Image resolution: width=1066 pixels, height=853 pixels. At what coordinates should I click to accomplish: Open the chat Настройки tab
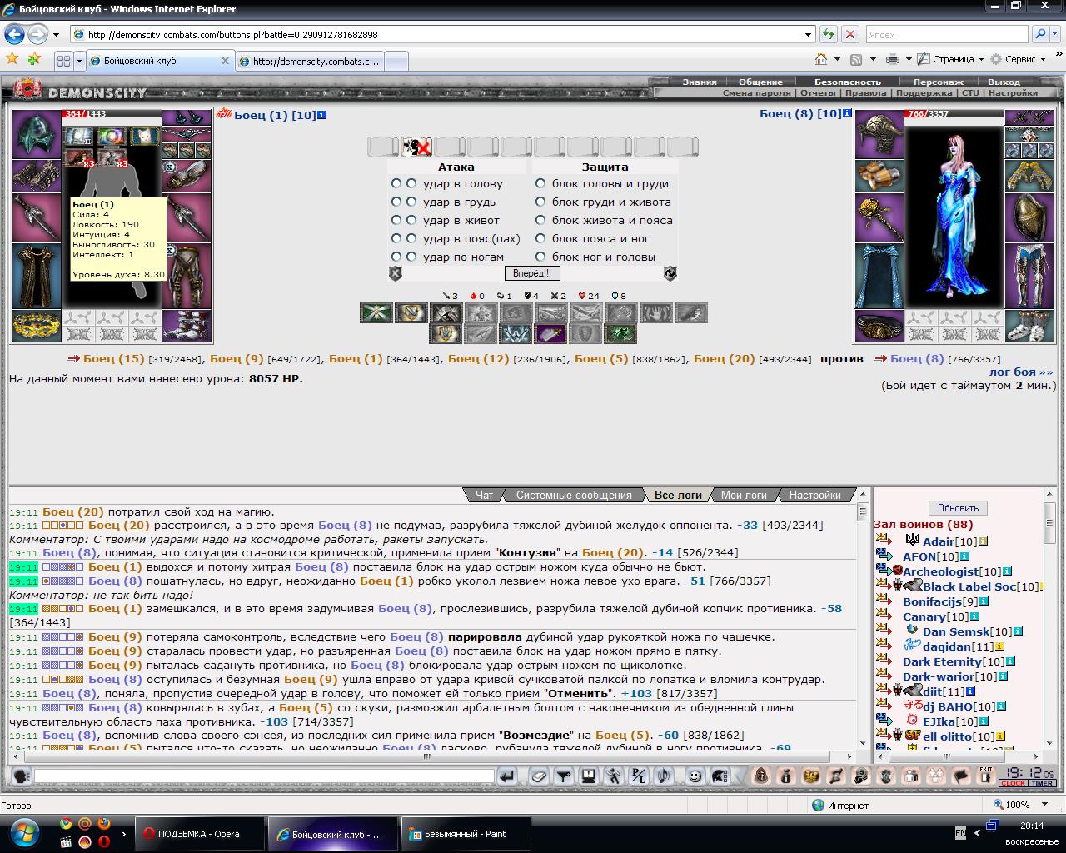pyautogui.click(x=814, y=495)
